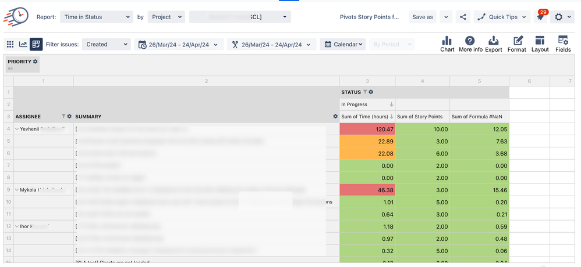This screenshot has height=267, width=581.
Task: Open the Layout tool
Action: [x=540, y=44]
